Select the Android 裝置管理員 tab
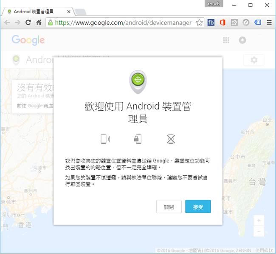Viewport: 276px width, 254px height. tap(36, 11)
